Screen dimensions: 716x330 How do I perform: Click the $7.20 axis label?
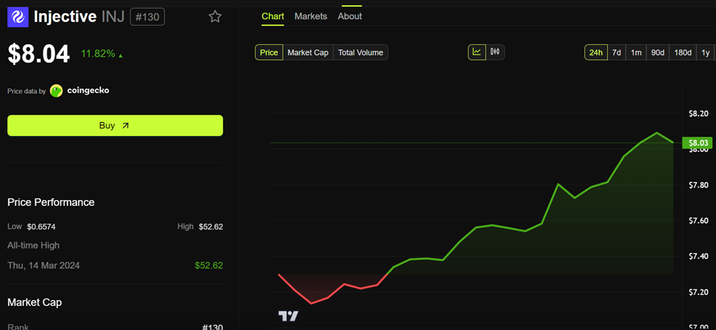click(698, 292)
